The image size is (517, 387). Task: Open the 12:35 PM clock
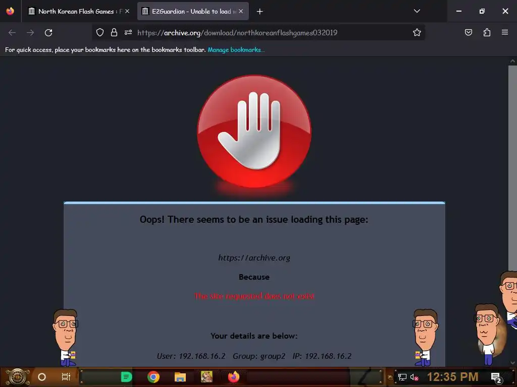point(452,377)
